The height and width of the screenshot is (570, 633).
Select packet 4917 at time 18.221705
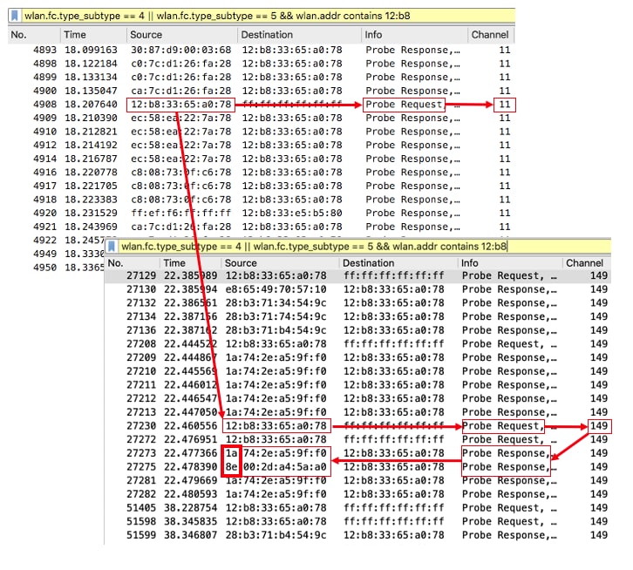click(x=262, y=187)
